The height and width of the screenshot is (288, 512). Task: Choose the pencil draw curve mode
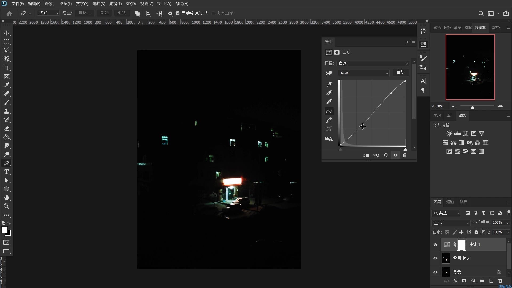click(329, 120)
